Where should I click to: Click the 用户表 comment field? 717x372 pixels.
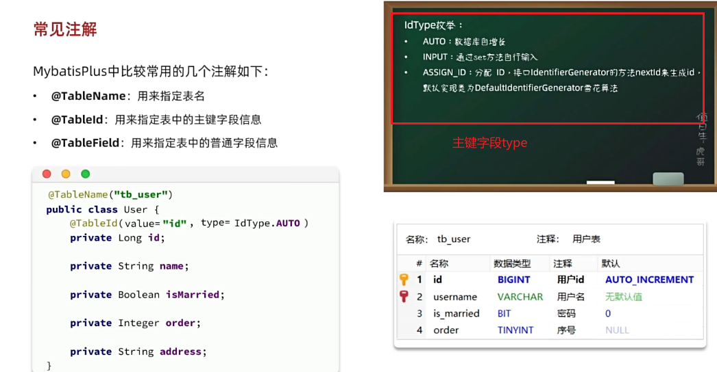[x=586, y=239]
